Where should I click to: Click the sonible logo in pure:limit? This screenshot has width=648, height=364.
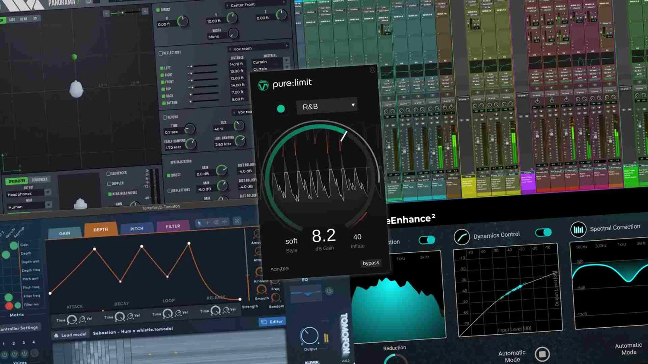(279, 268)
